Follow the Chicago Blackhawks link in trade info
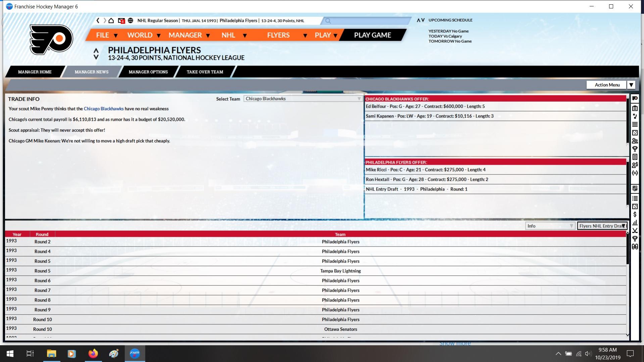644x362 pixels. click(x=103, y=109)
